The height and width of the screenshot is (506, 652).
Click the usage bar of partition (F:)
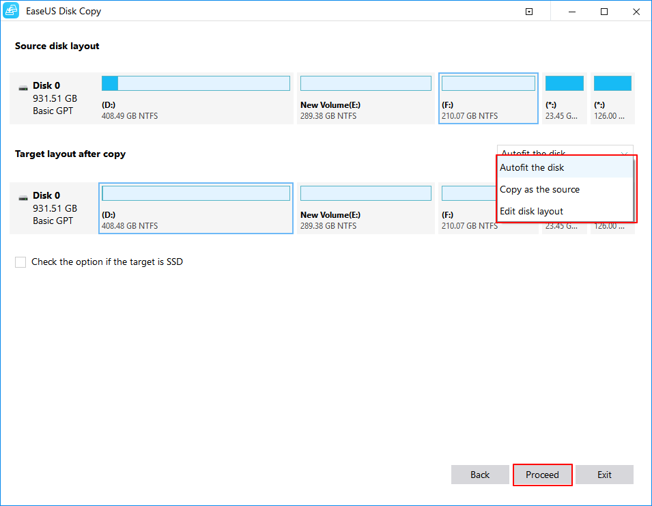(x=487, y=83)
